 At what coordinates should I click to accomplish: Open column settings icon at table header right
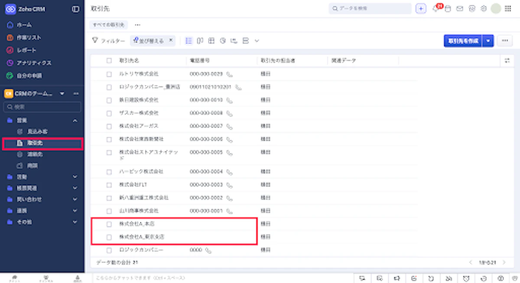point(507,61)
